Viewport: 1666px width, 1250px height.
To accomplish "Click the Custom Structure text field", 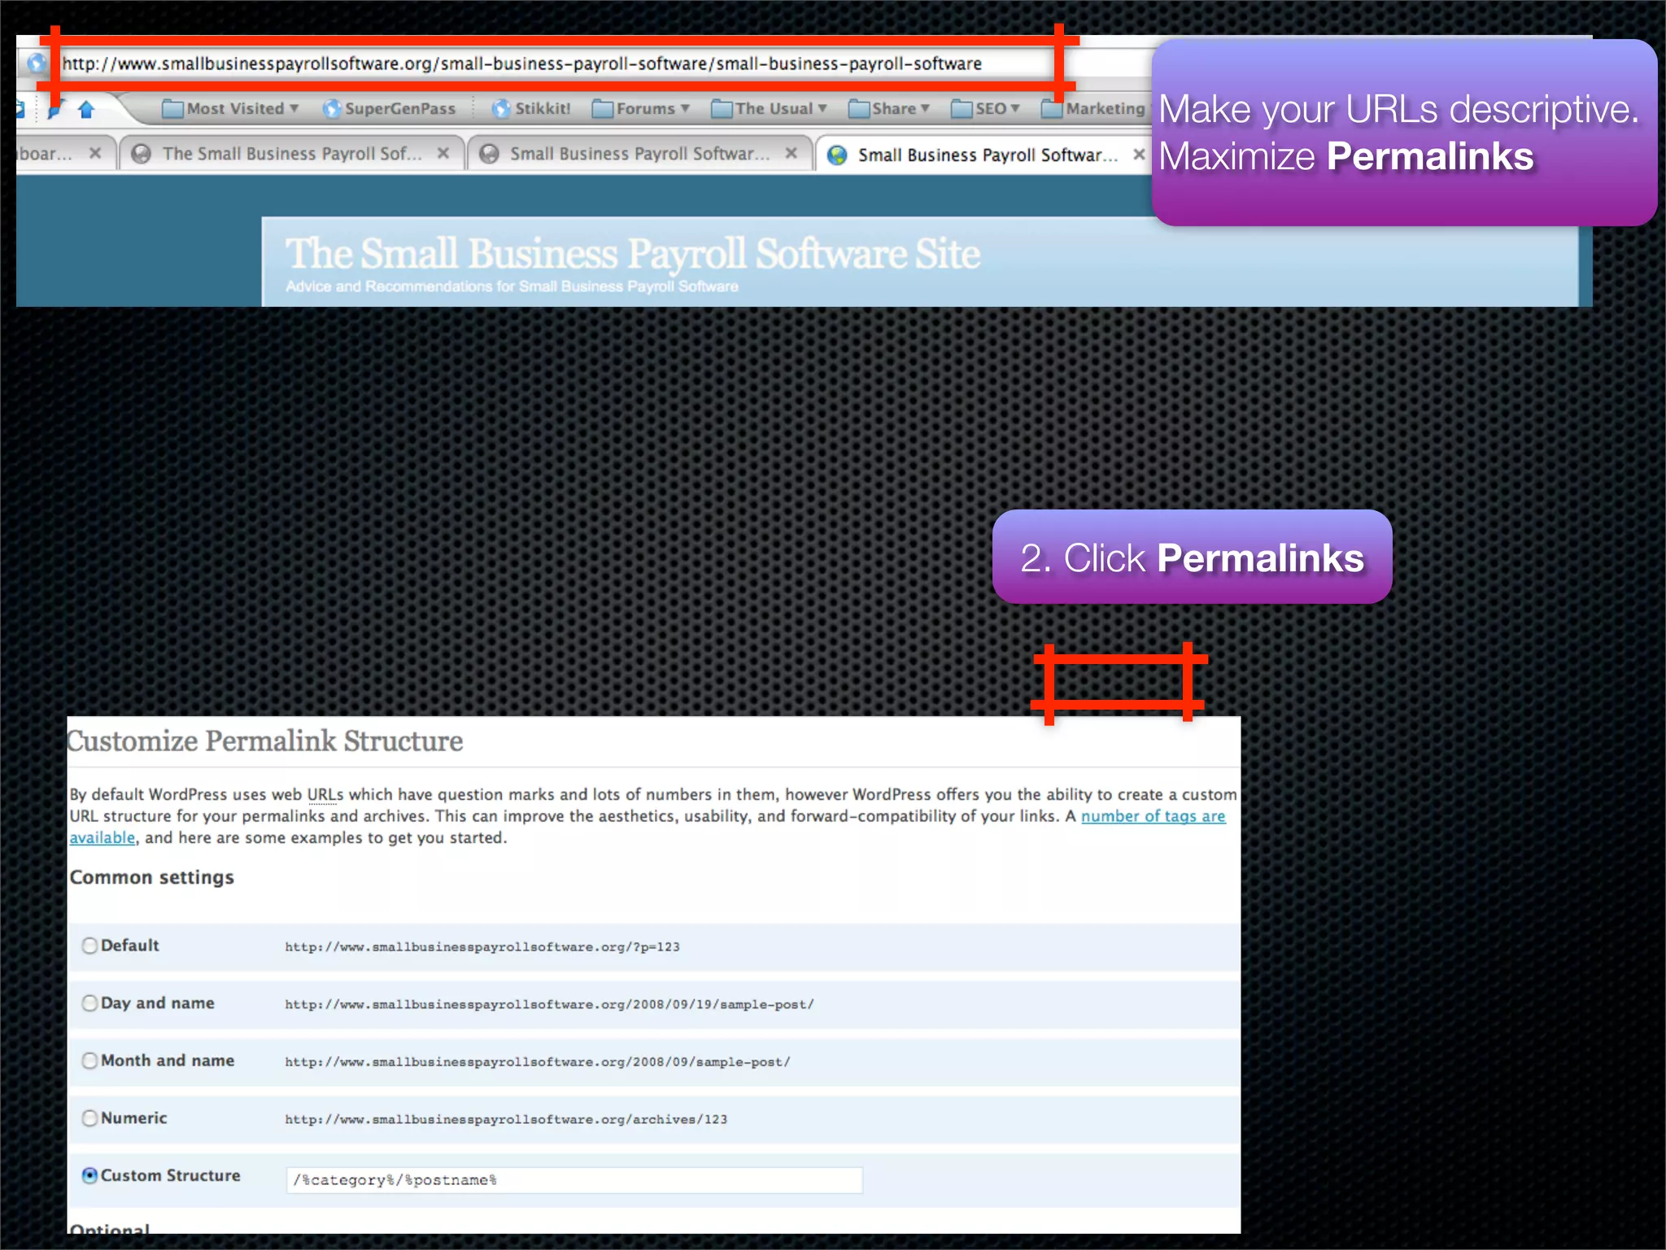I will coord(574,1180).
